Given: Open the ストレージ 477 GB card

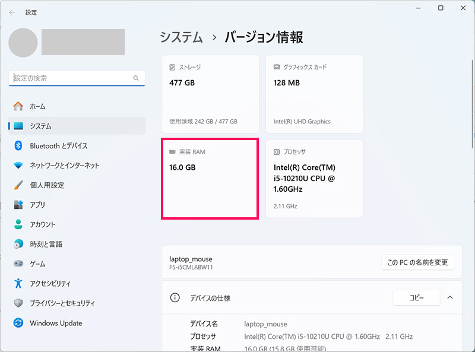Looking at the screenshot, I should click(210, 94).
